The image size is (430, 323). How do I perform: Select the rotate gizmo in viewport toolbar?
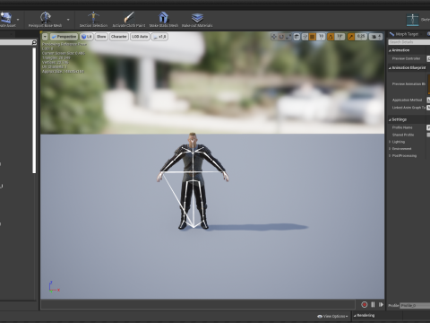pos(281,37)
